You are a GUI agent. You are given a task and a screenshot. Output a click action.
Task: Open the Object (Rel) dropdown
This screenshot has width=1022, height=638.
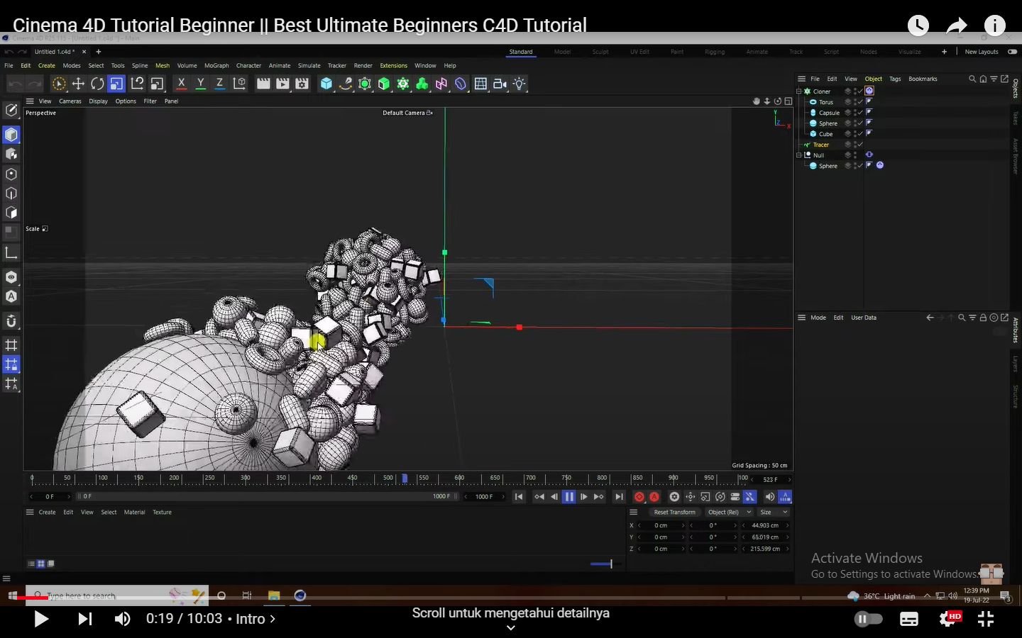coord(729,512)
